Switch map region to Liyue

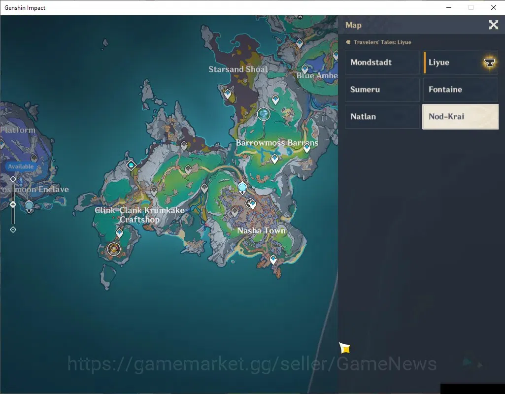(461, 63)
